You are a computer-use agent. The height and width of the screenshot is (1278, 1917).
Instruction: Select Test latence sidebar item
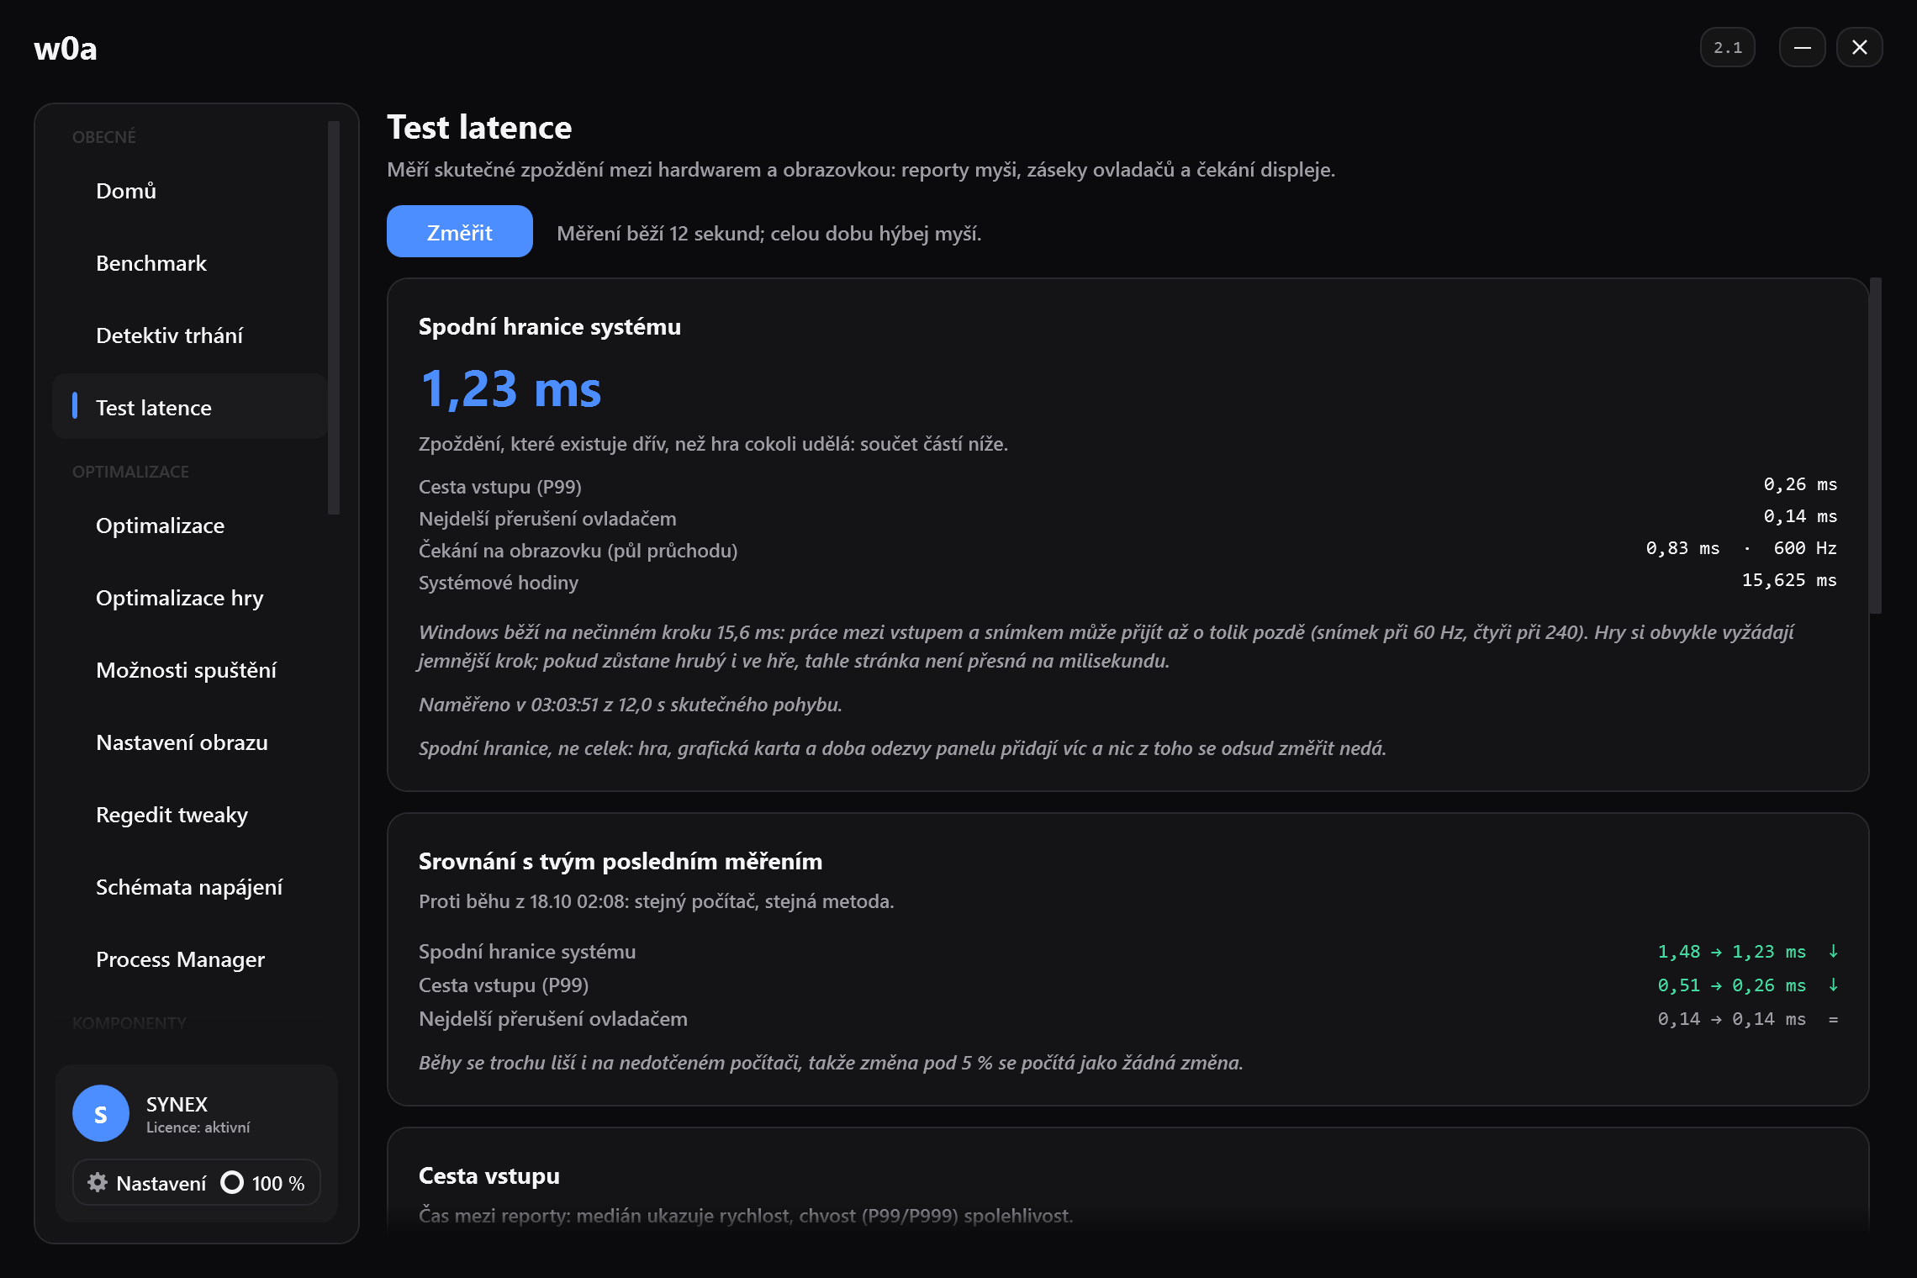[190, 407]
